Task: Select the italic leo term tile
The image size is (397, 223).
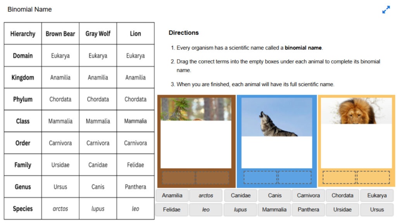Action: (x=206, y=209)
